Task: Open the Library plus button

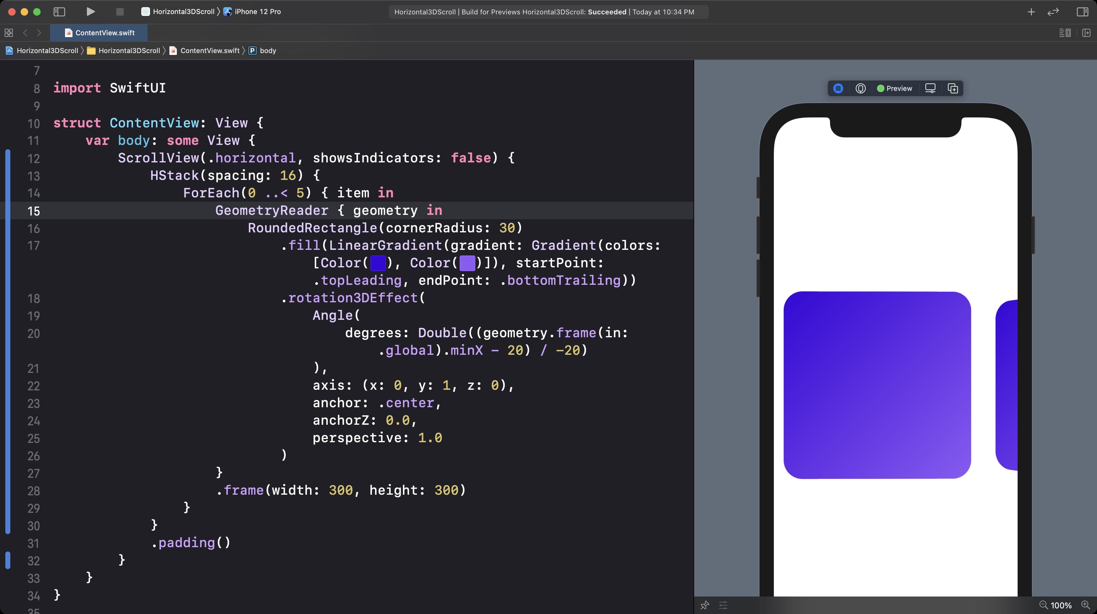Action: tap(1031, 12)
